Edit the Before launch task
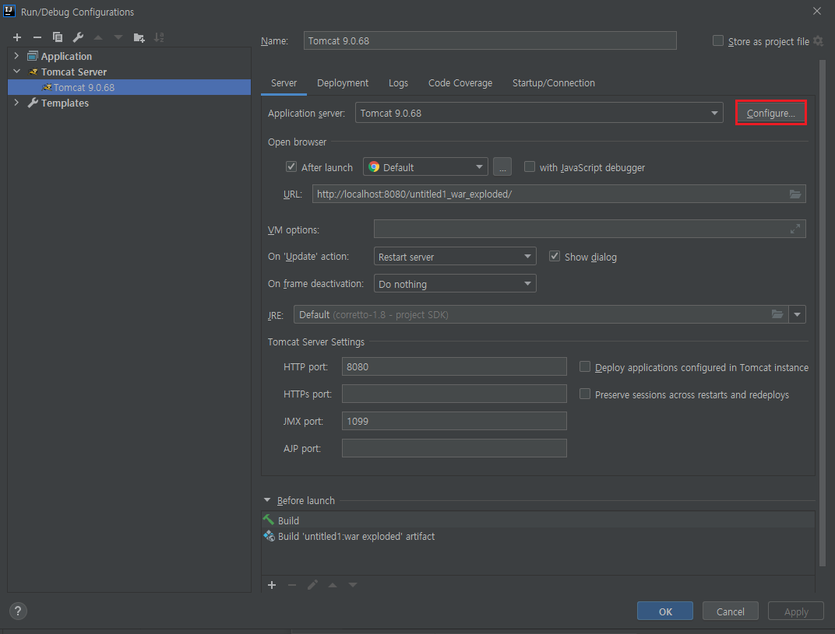Image resolution: width=835 pixels, height=634 pixels. (312, 585)
